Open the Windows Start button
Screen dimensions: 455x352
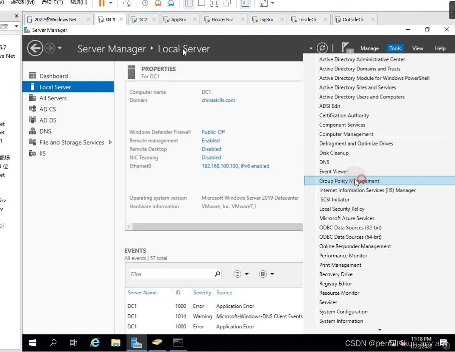pyautogui.click(x=33, y=343)
